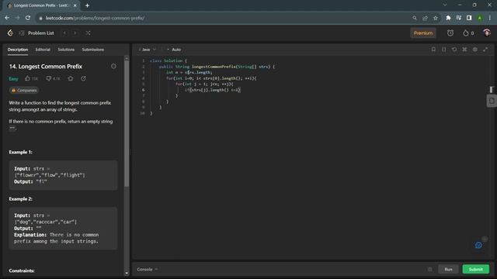Viewport: 497px width, 279px height.
Task: Open editor settings gear icon
Action: click(x=475, y=50)
